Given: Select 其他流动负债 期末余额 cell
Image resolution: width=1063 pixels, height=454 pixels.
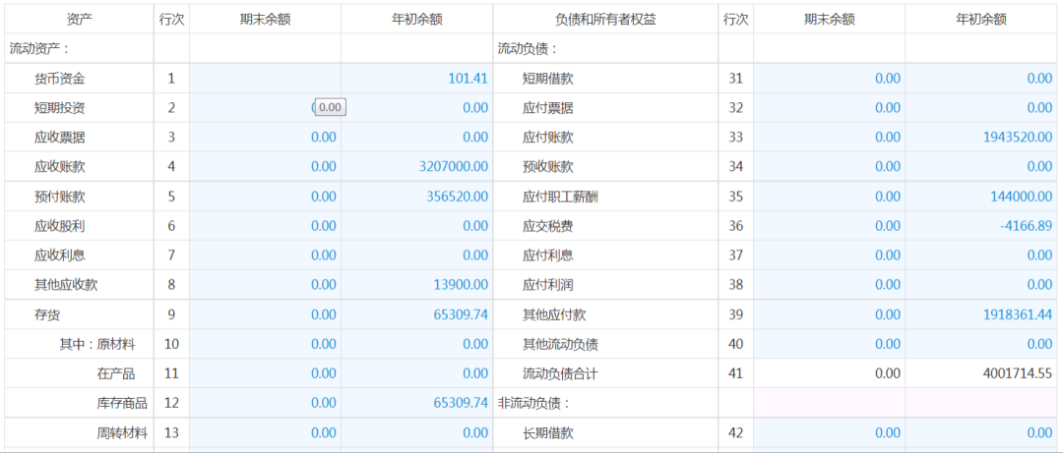Looking at the screenshot, I should pyautogui.click(x=829, y=344).
